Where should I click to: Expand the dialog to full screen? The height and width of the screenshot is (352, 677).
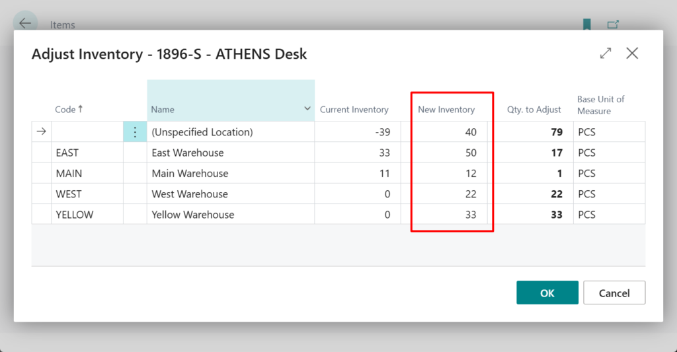(606, 53)
